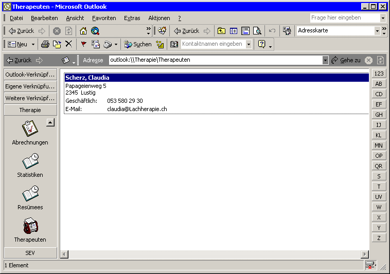Viewport: 390px width, 274px height.
Task: Open the SEV group
Action: coord(30,253)
